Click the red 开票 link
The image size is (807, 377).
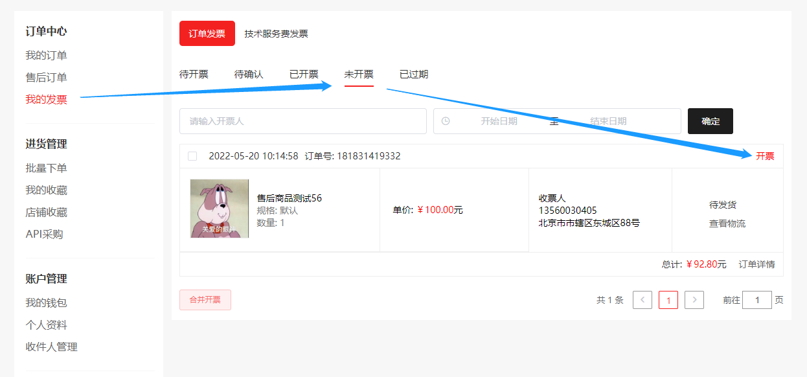tap(765, 156)
